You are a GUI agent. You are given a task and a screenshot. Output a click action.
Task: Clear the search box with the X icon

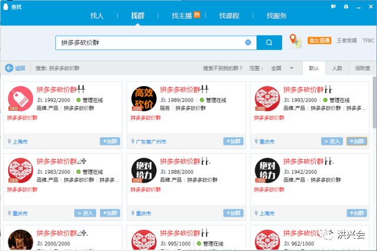click(248, 42)
